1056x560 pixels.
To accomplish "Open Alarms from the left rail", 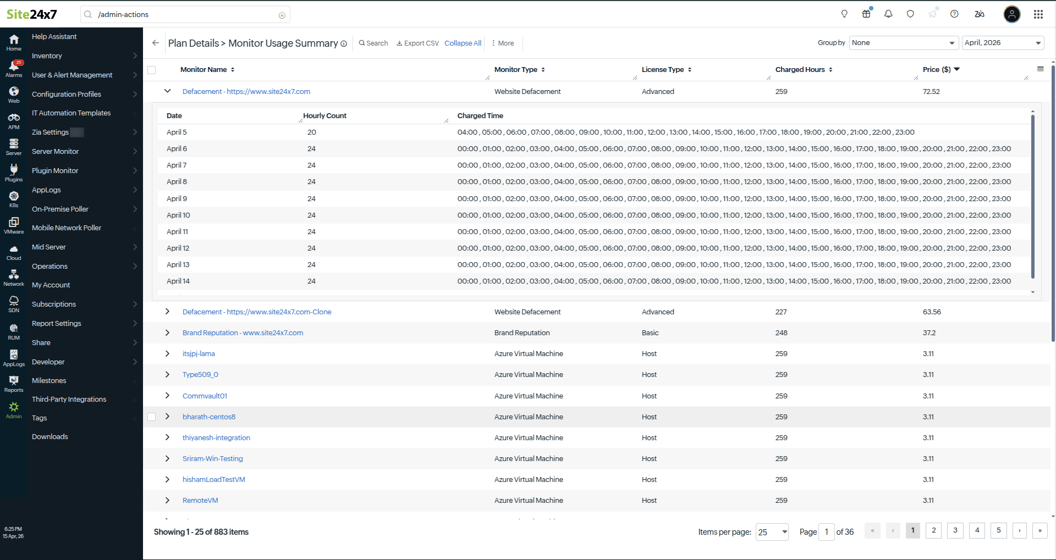I will pyautogui.click(x=14, y=69).
